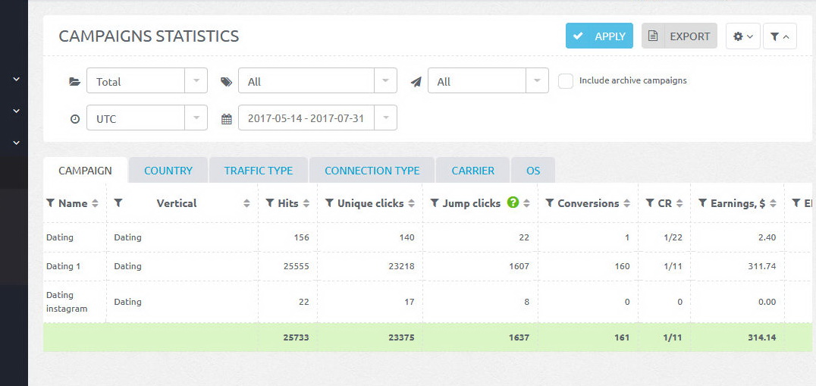Image resolution: width=816 pixels, height=386 pixels.
Task: Click the Hits value 25555
Action: pyautogui.click(x=296, y=266)
